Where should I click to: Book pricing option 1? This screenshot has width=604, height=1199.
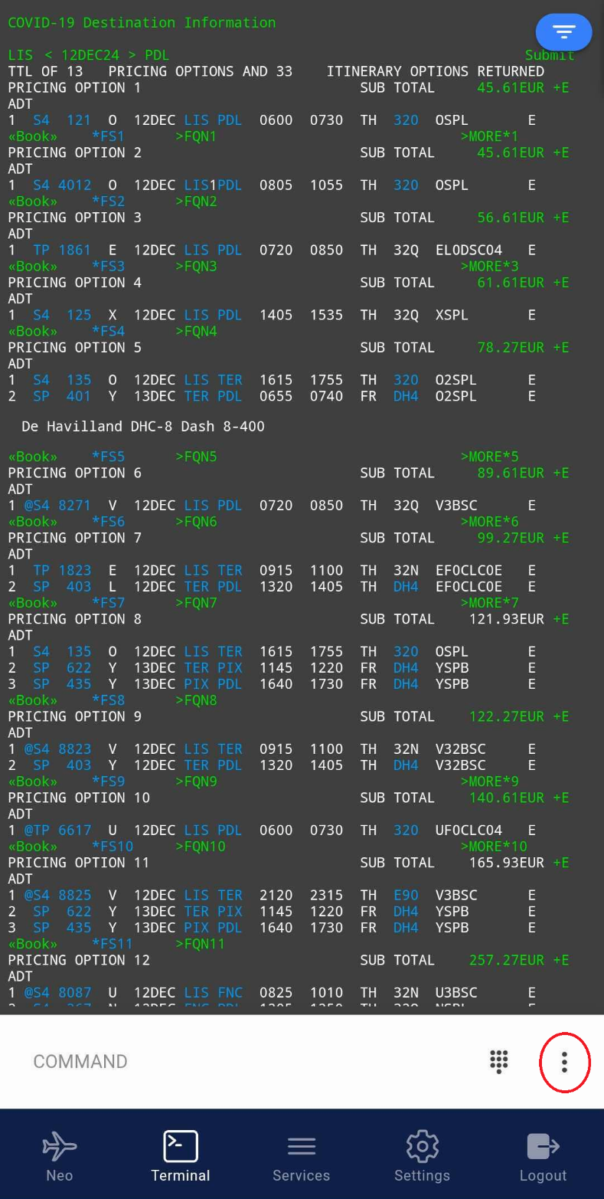pos(32,136)
